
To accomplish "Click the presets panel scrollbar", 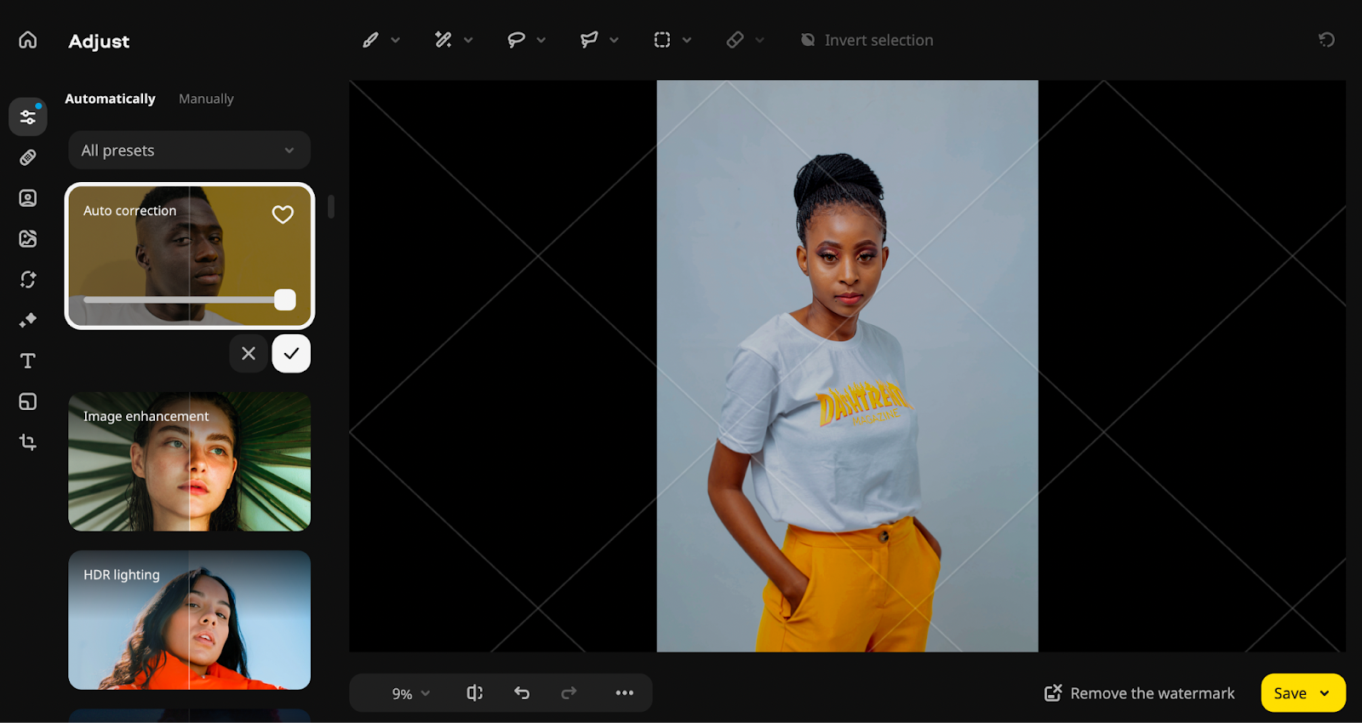I will tap(331, 206).
